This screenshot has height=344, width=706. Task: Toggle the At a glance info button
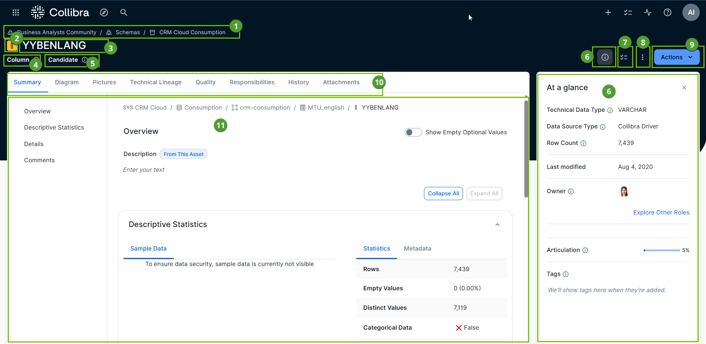point(605,57)
